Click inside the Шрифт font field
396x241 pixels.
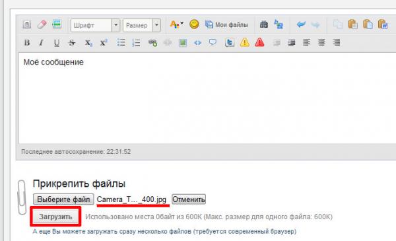point(91,25)
